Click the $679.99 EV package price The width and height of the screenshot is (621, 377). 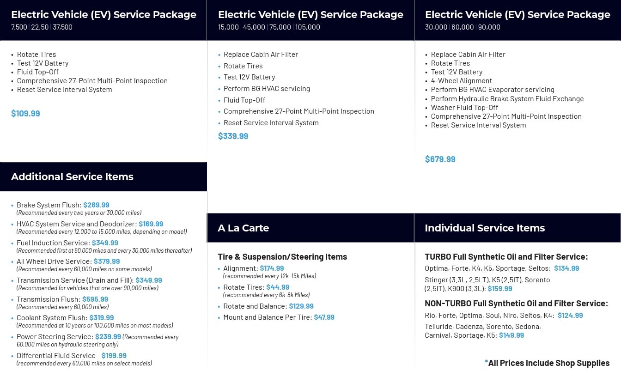pos(440,159)
